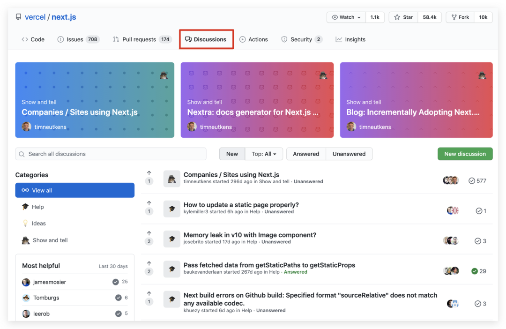Screen dimensions: 506x329
Task: Open the vercel organization link
Action: 35,17
